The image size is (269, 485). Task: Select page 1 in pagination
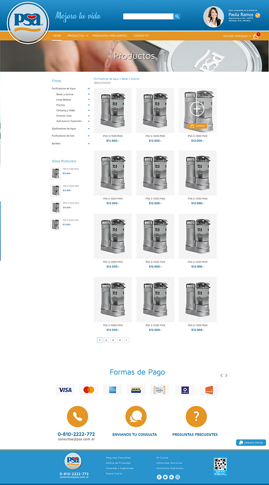click(99, 340)
